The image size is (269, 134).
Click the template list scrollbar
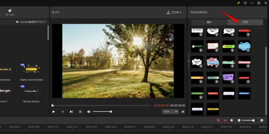48,33
